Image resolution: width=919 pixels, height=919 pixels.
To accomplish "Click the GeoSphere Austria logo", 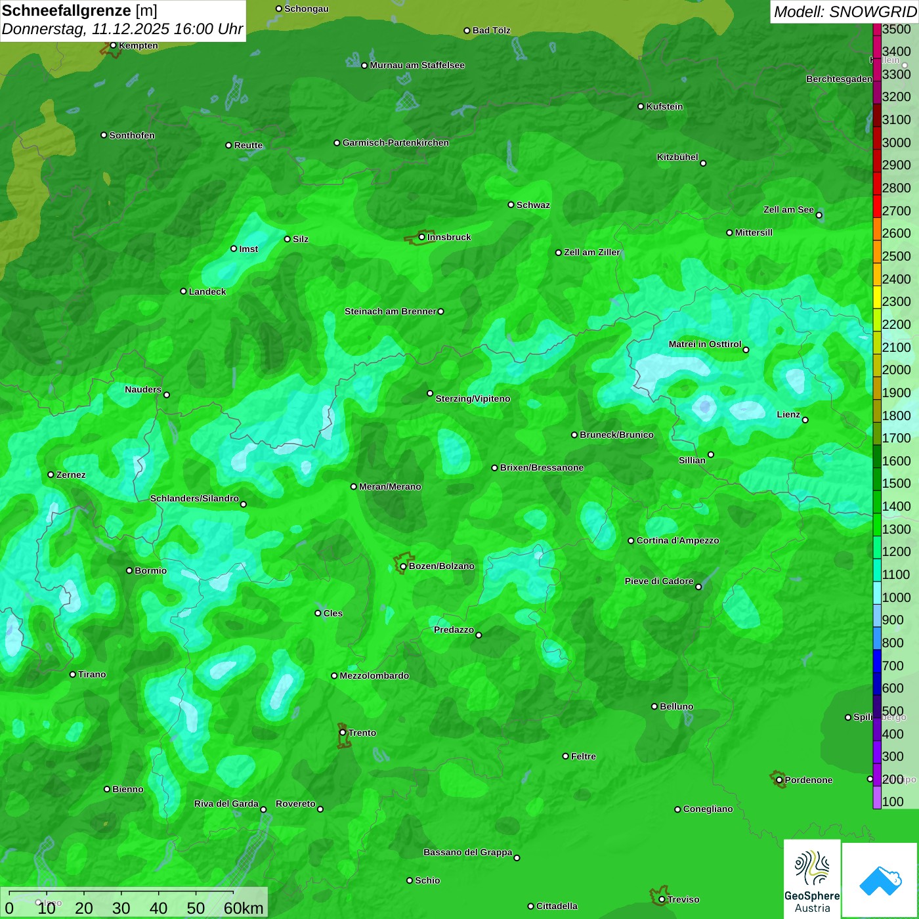I will pos(812,878).
